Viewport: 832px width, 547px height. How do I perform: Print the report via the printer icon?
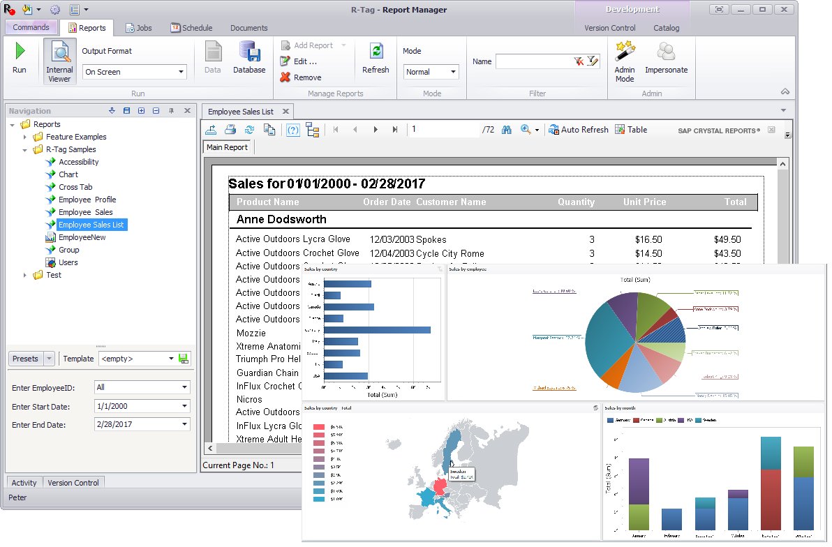(230, 129)
